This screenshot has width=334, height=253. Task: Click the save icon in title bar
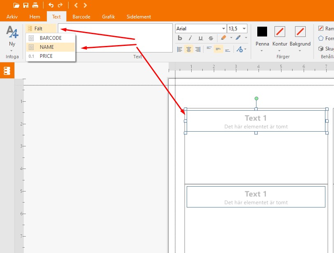26,5
